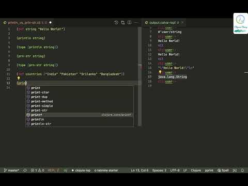Click the clojure-lsp status item
This screenshot has height=186, width=248.
click(81, 171)
